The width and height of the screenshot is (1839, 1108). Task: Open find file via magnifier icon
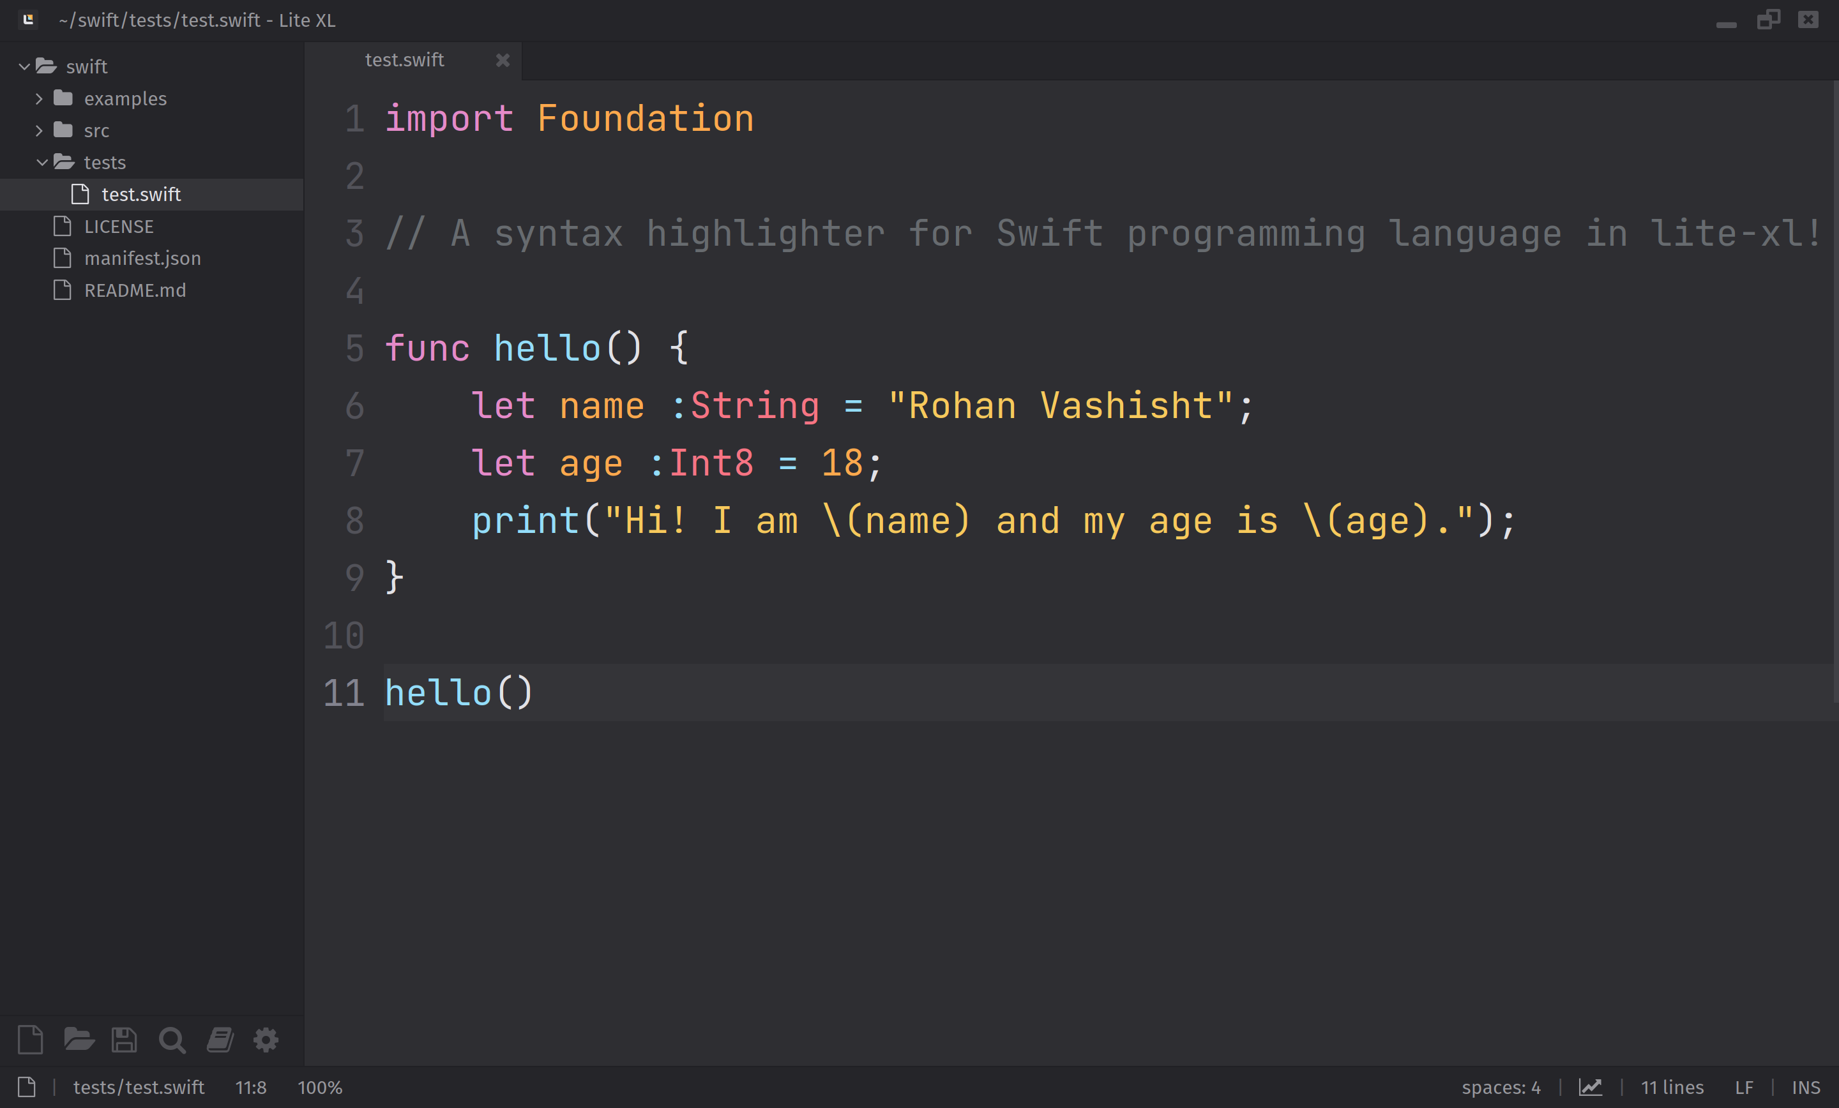[x=172, y=1039]
